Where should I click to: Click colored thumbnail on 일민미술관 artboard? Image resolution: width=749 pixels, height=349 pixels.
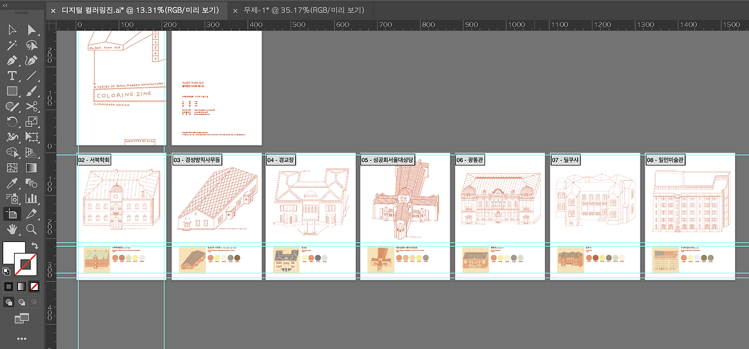(x=665, y=260)
